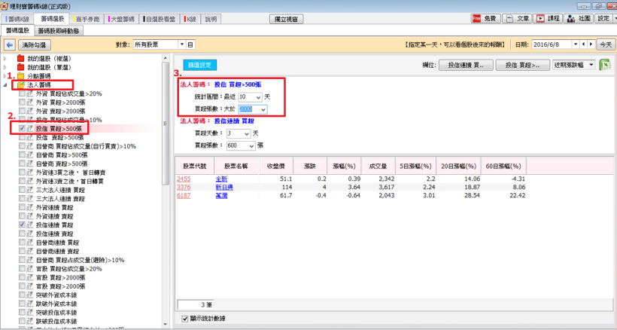Click folder icon of 我的選股(複選)
The width and height of the screenshot is (617, 330).
(21, 59)
